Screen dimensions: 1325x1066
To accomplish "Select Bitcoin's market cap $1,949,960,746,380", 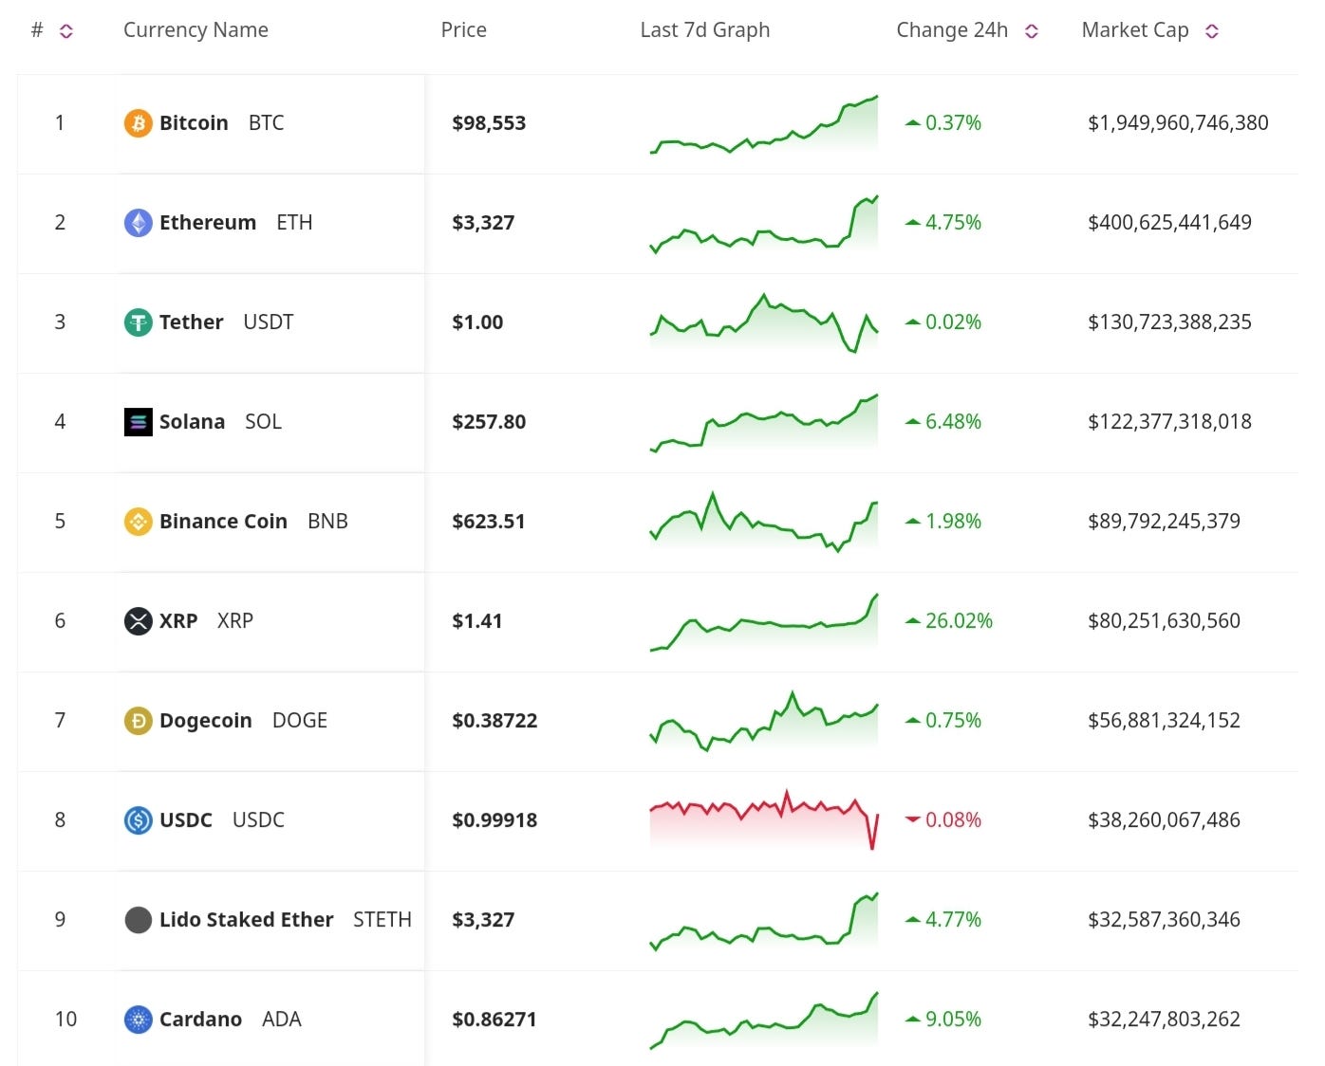I will 1178,123.
